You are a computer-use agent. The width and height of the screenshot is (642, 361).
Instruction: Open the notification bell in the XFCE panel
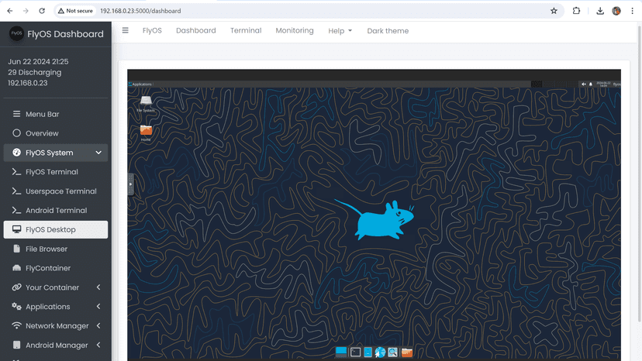click(x=591, y=84)
